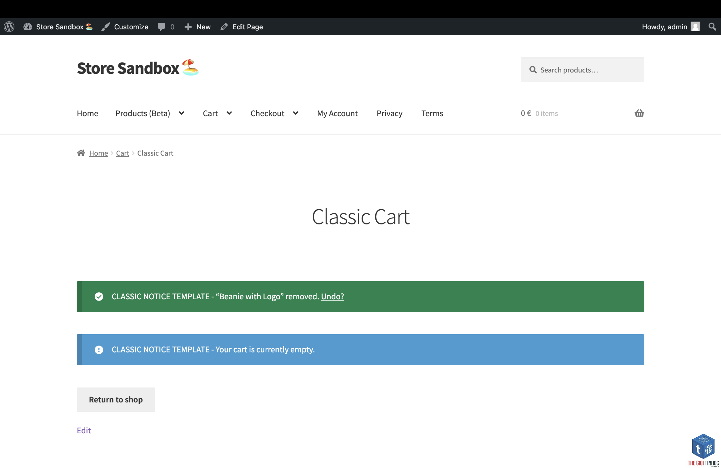Follow the Cart breadcrumb link
721x468 pixels.
pos(123,153)
